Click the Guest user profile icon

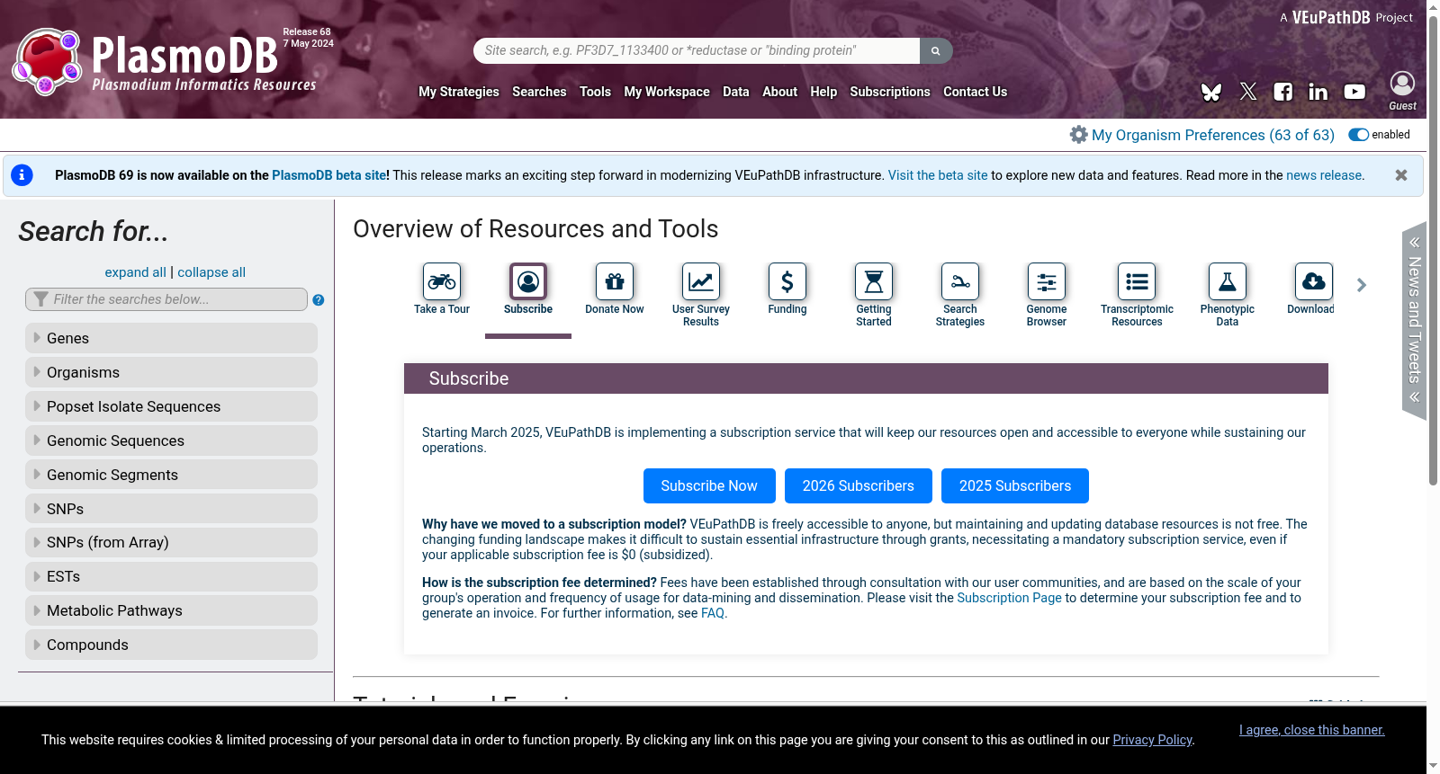1402,84
